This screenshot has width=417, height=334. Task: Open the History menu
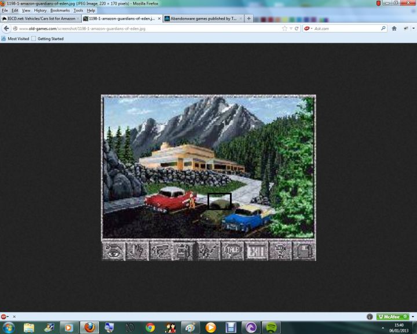click(40, 10)
